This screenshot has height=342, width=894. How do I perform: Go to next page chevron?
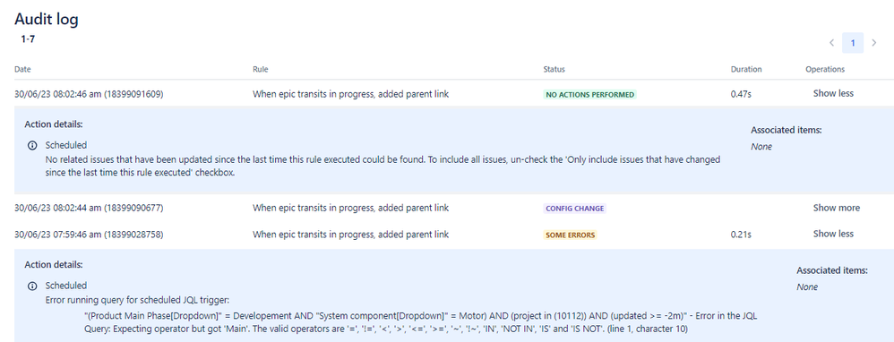874,43
